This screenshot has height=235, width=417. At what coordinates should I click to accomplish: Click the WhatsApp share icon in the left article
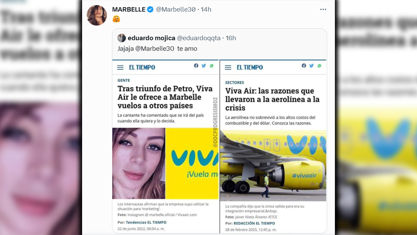212,66
